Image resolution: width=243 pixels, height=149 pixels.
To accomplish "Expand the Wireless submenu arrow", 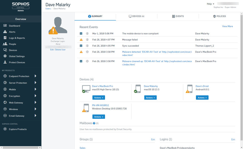I will click(35, 109).
